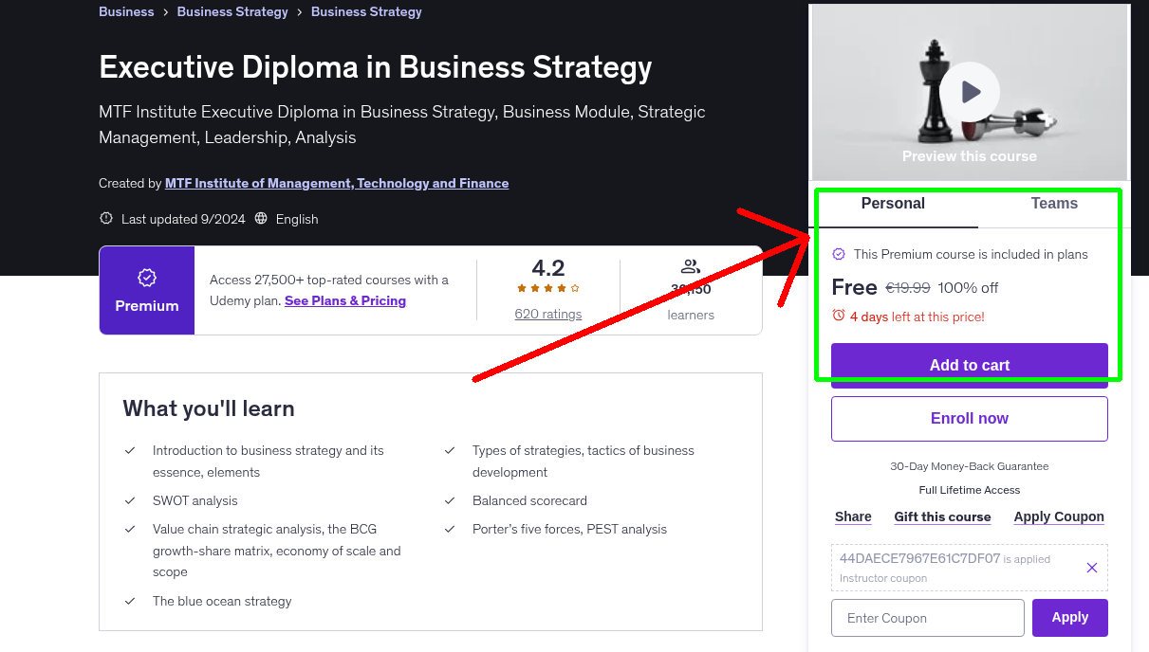Open See Plans & Pricing
This screenshot has height=652, width=1149.
[x=344, y=300]
